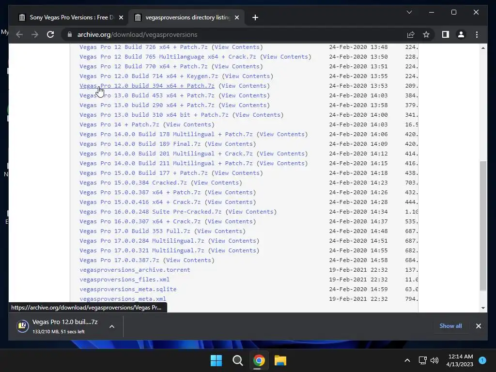496x372 pixels.
Task: Select vegasproversions directory listing tab
Action: tap(186, 17)
